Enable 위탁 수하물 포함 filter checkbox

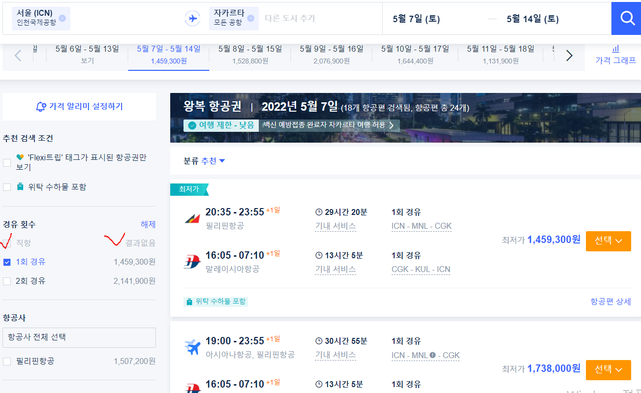tap(7, 187)
